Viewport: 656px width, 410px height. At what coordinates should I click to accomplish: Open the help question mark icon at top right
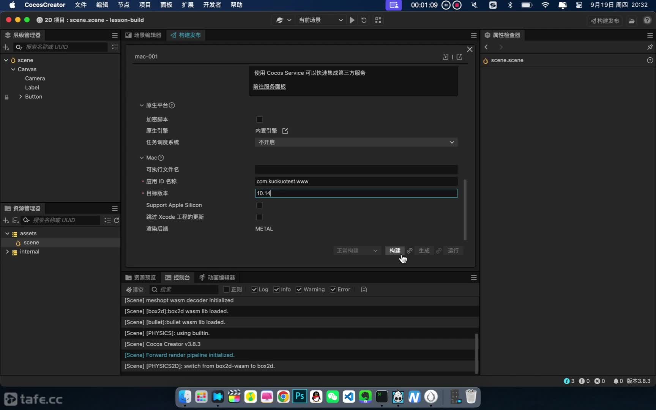click(x=647, y=20)
